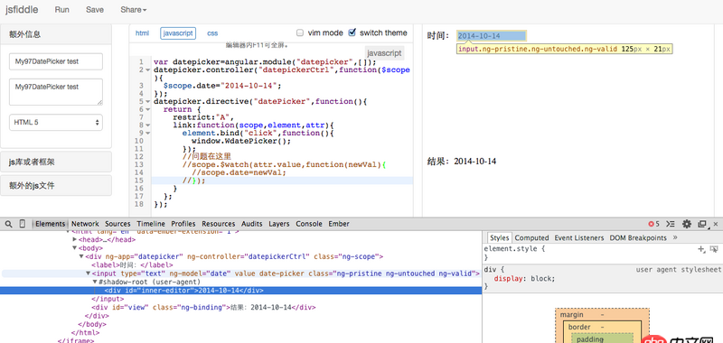Open the Share dropdown menu

coord(133,10)
